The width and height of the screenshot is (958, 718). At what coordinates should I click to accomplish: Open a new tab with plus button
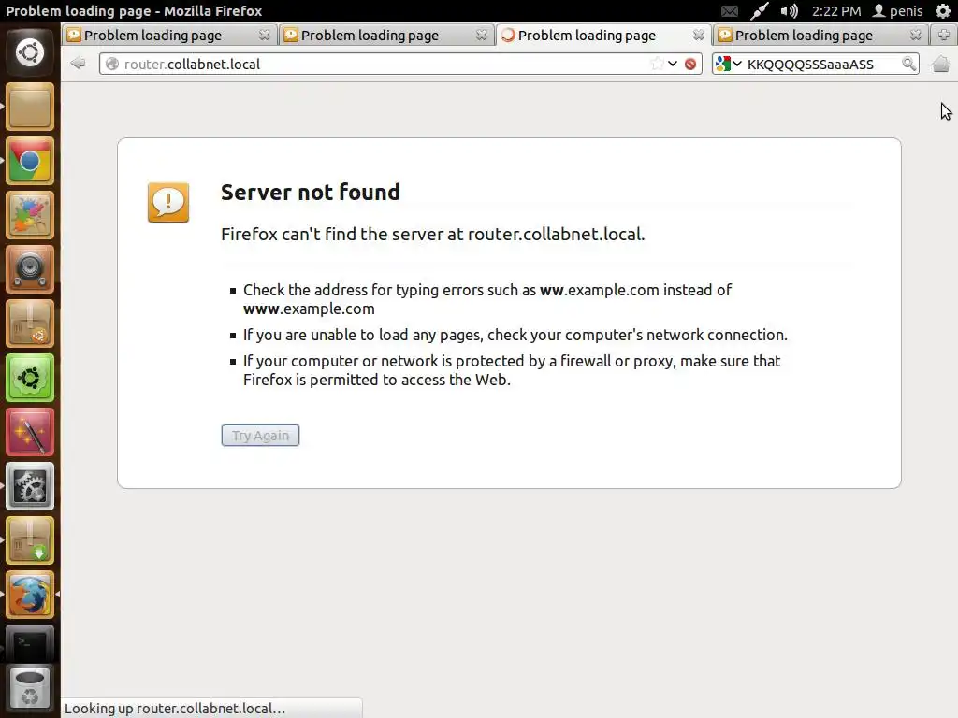(x=944, y=35)
